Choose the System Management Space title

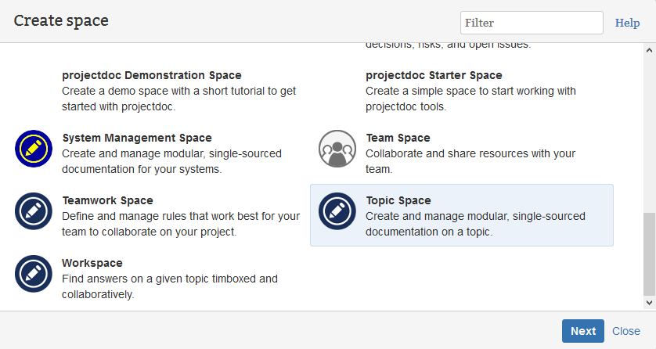[137, 139]
